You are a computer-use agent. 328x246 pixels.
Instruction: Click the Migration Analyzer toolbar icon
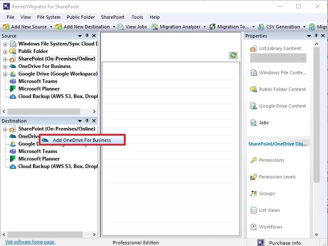(x=155, y=27)
